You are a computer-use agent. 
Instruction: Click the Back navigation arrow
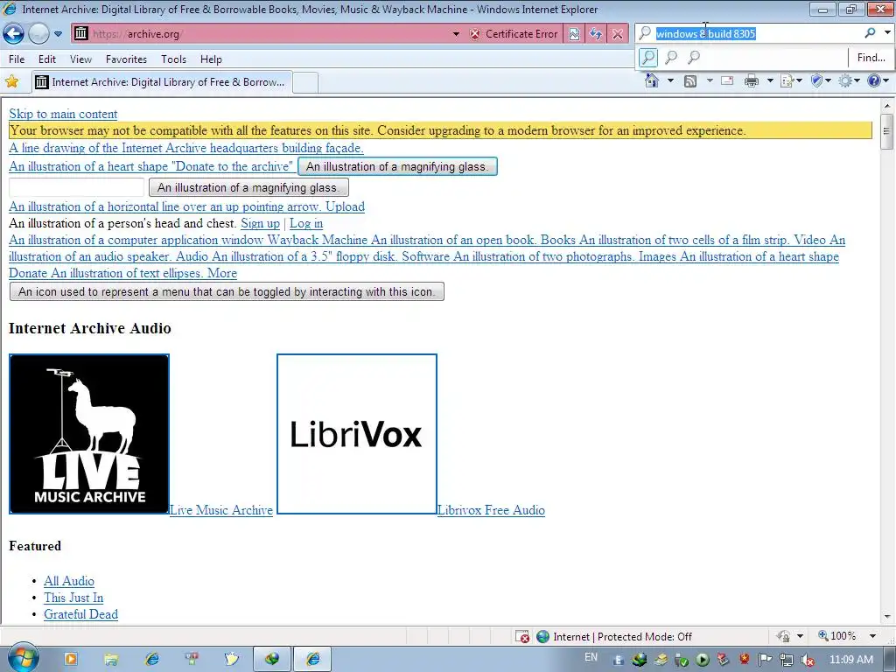pyautogui.click(x=14, y=34)
